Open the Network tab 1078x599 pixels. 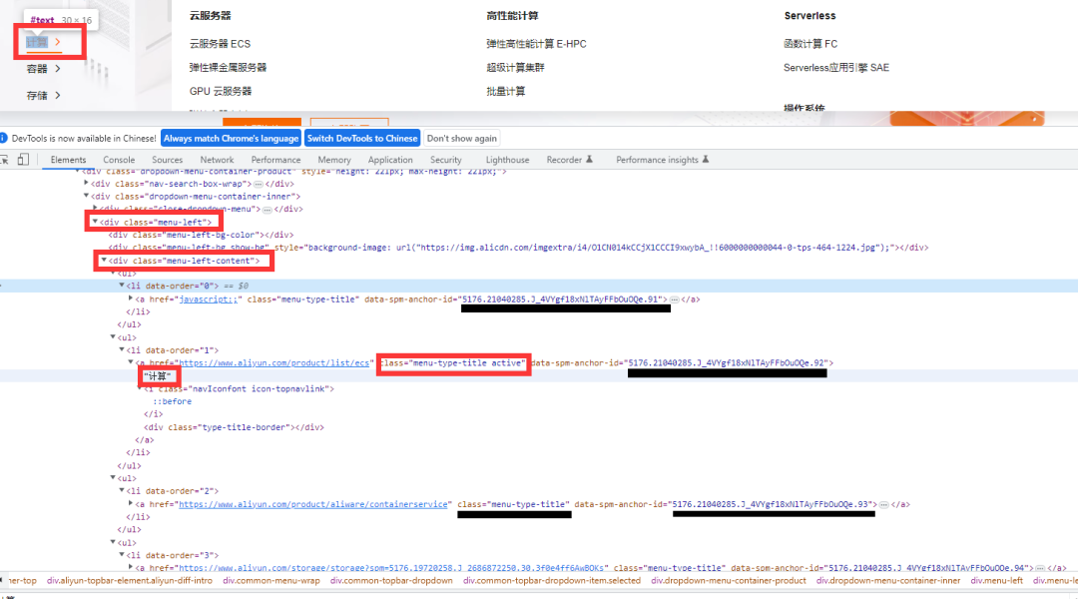[218, 160]
